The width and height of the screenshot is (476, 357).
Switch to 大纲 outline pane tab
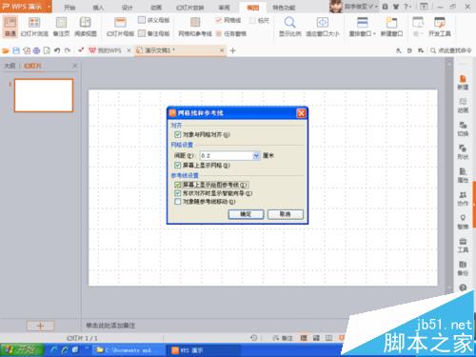pyautogui.click(x=10, y=66)
